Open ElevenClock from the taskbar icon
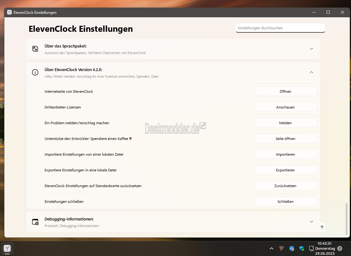Viewport: 351px width, 256px height. (x=7, y=248)
